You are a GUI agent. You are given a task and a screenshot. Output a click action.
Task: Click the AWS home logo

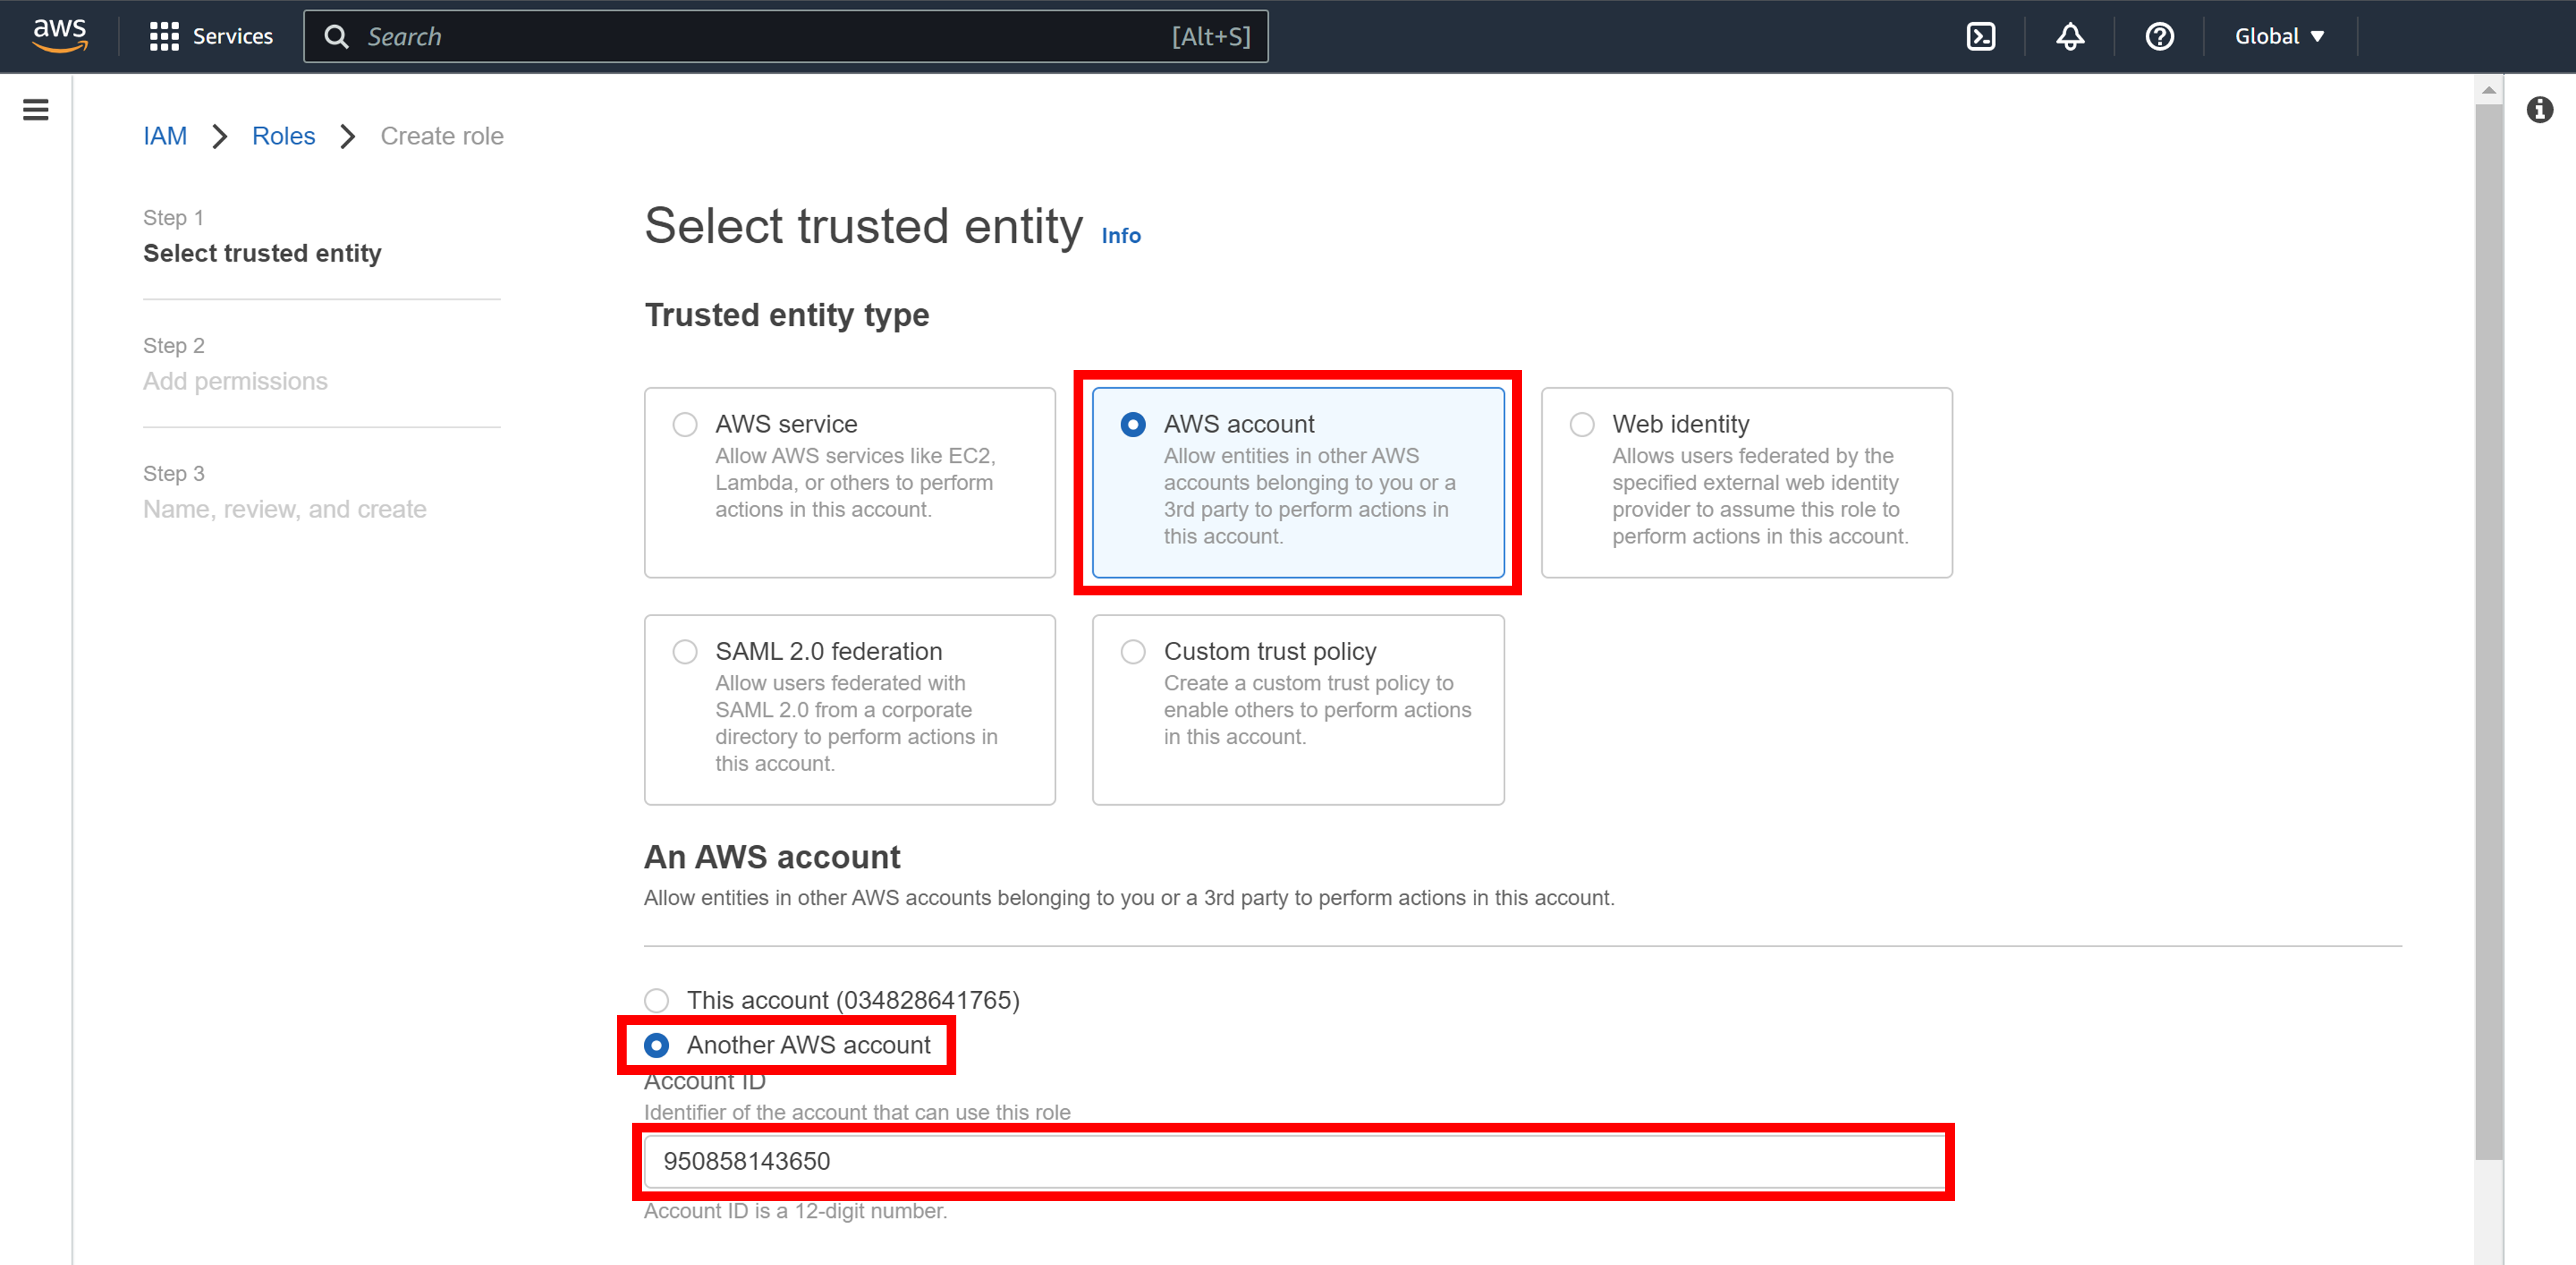click(59, 35)
